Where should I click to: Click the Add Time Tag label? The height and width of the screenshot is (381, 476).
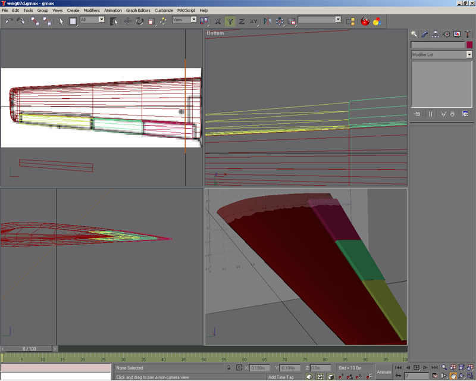[x=281, y=377]
